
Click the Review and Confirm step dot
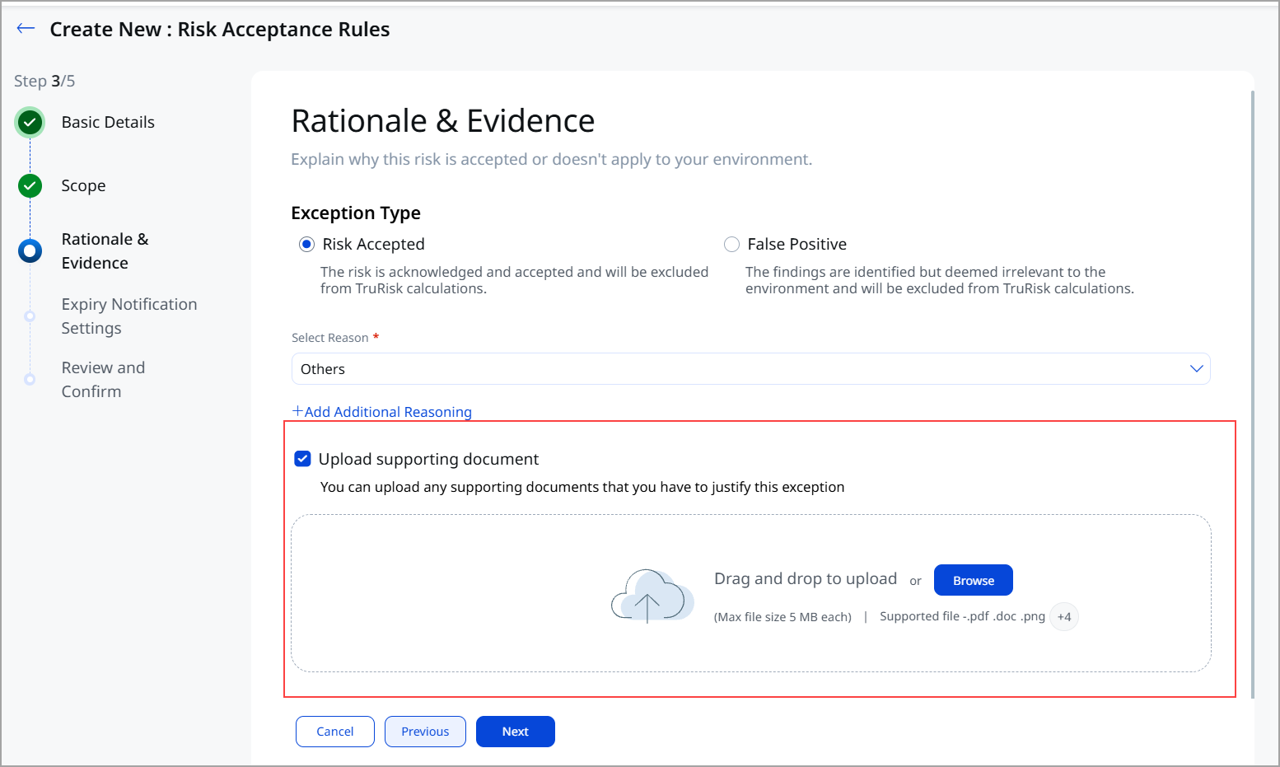(30, 380)
